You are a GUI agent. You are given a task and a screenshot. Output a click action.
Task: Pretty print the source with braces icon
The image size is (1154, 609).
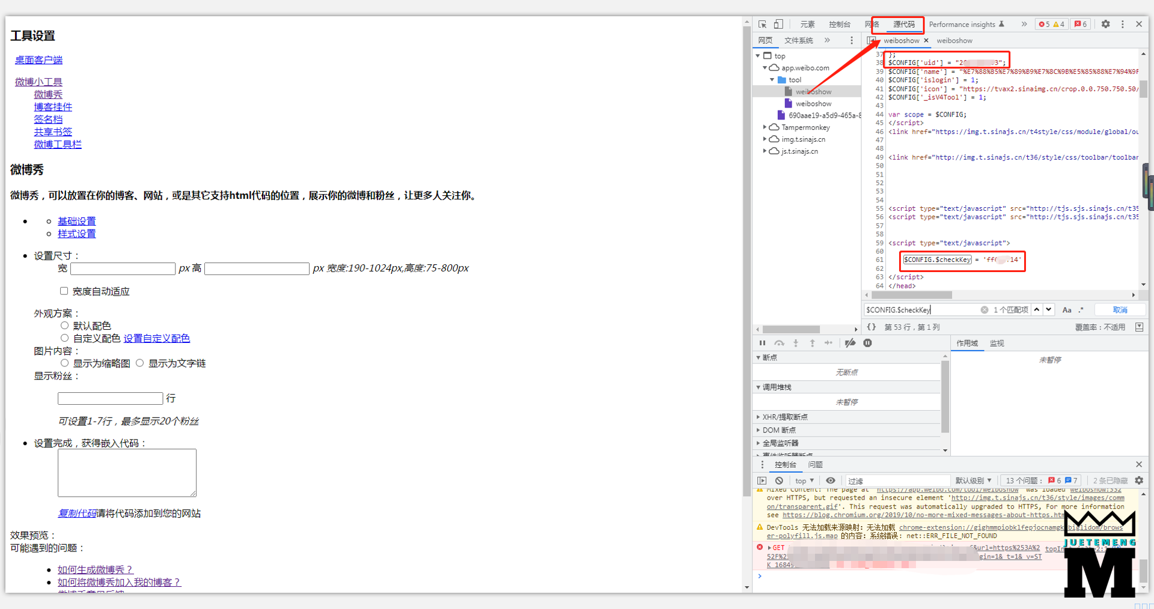872,327
